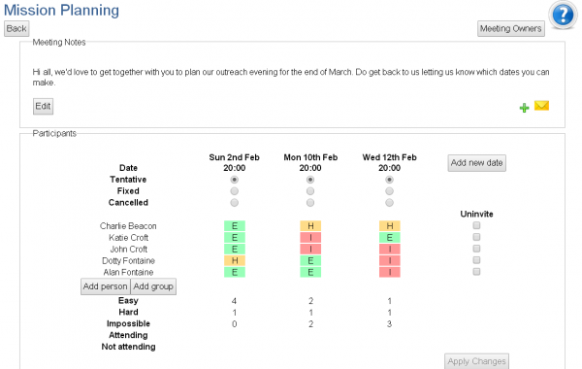Tick the Uninvite checkbox for Alan Fontaine
582x369 pixels.
pyautogui.click(x=476, y=271)
